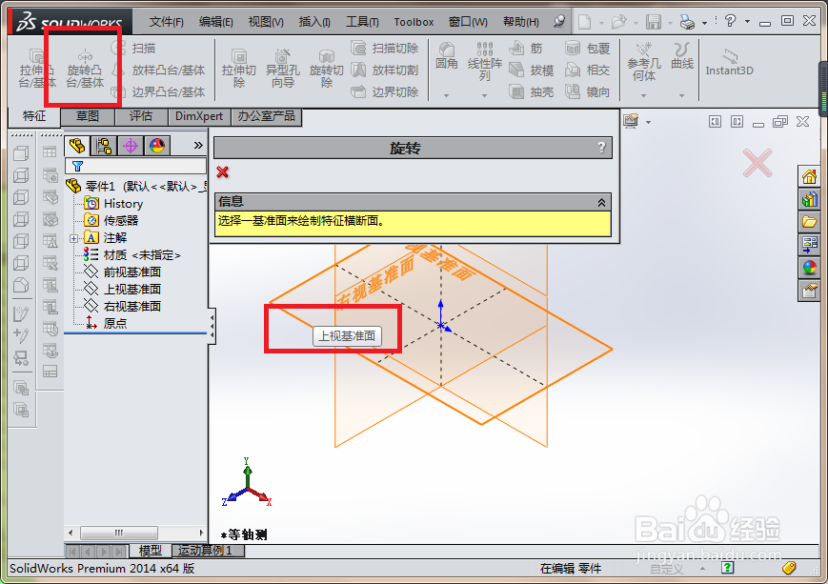Open the view settings dropdown in viewport
This screenshot has width=828, height=584.
coord(648,123)
